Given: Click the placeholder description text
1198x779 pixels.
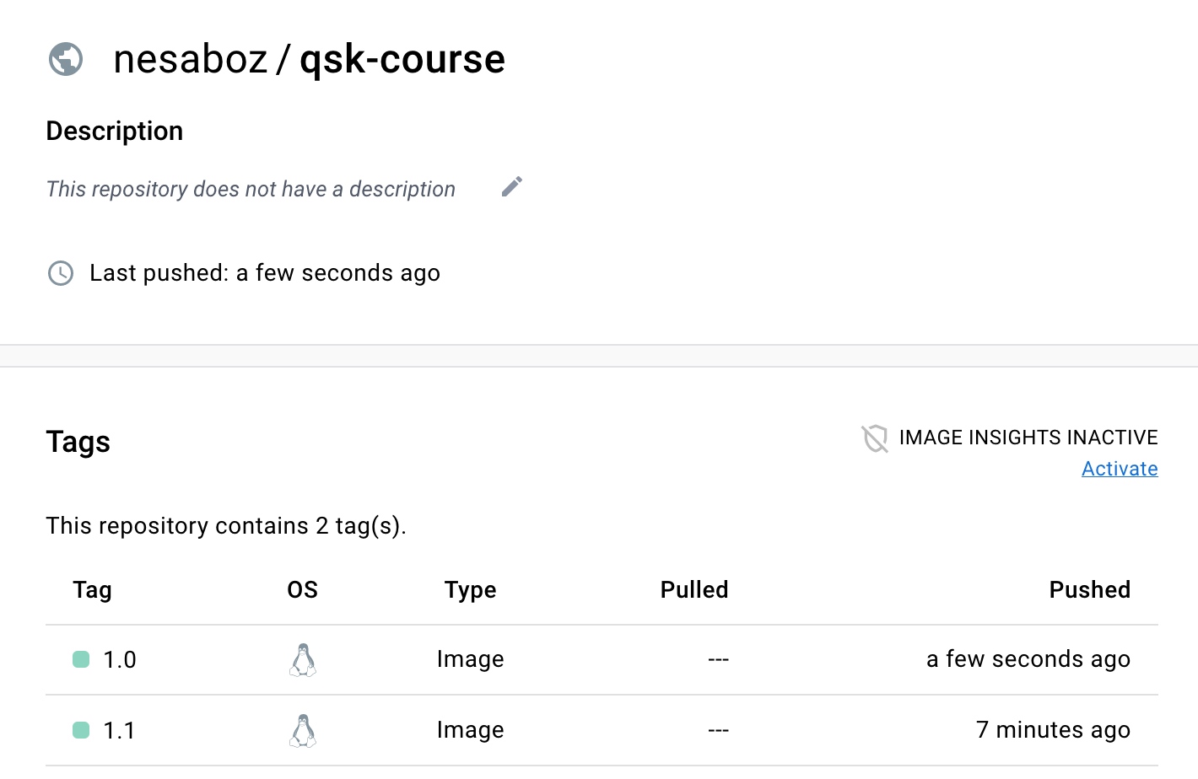Looking at the screenshot, I should click(x=251, y=189).
